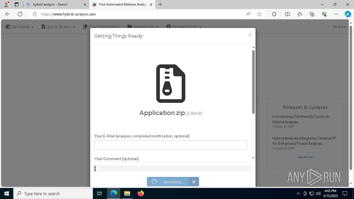Expand the Resources dropdown
The image size is (354, 199).
tap(143, 27)
